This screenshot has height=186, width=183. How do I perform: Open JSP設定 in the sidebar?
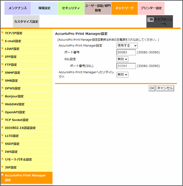pos(27,167)
